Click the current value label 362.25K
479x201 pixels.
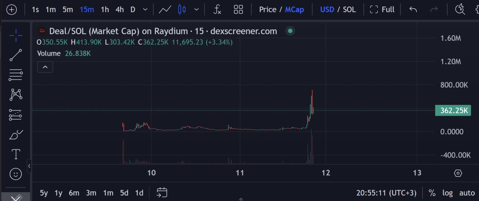point(453,110)
